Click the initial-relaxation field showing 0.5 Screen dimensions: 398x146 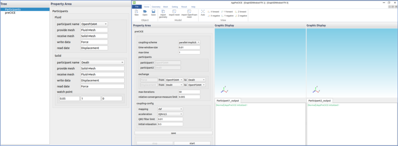tap(170, 124)
